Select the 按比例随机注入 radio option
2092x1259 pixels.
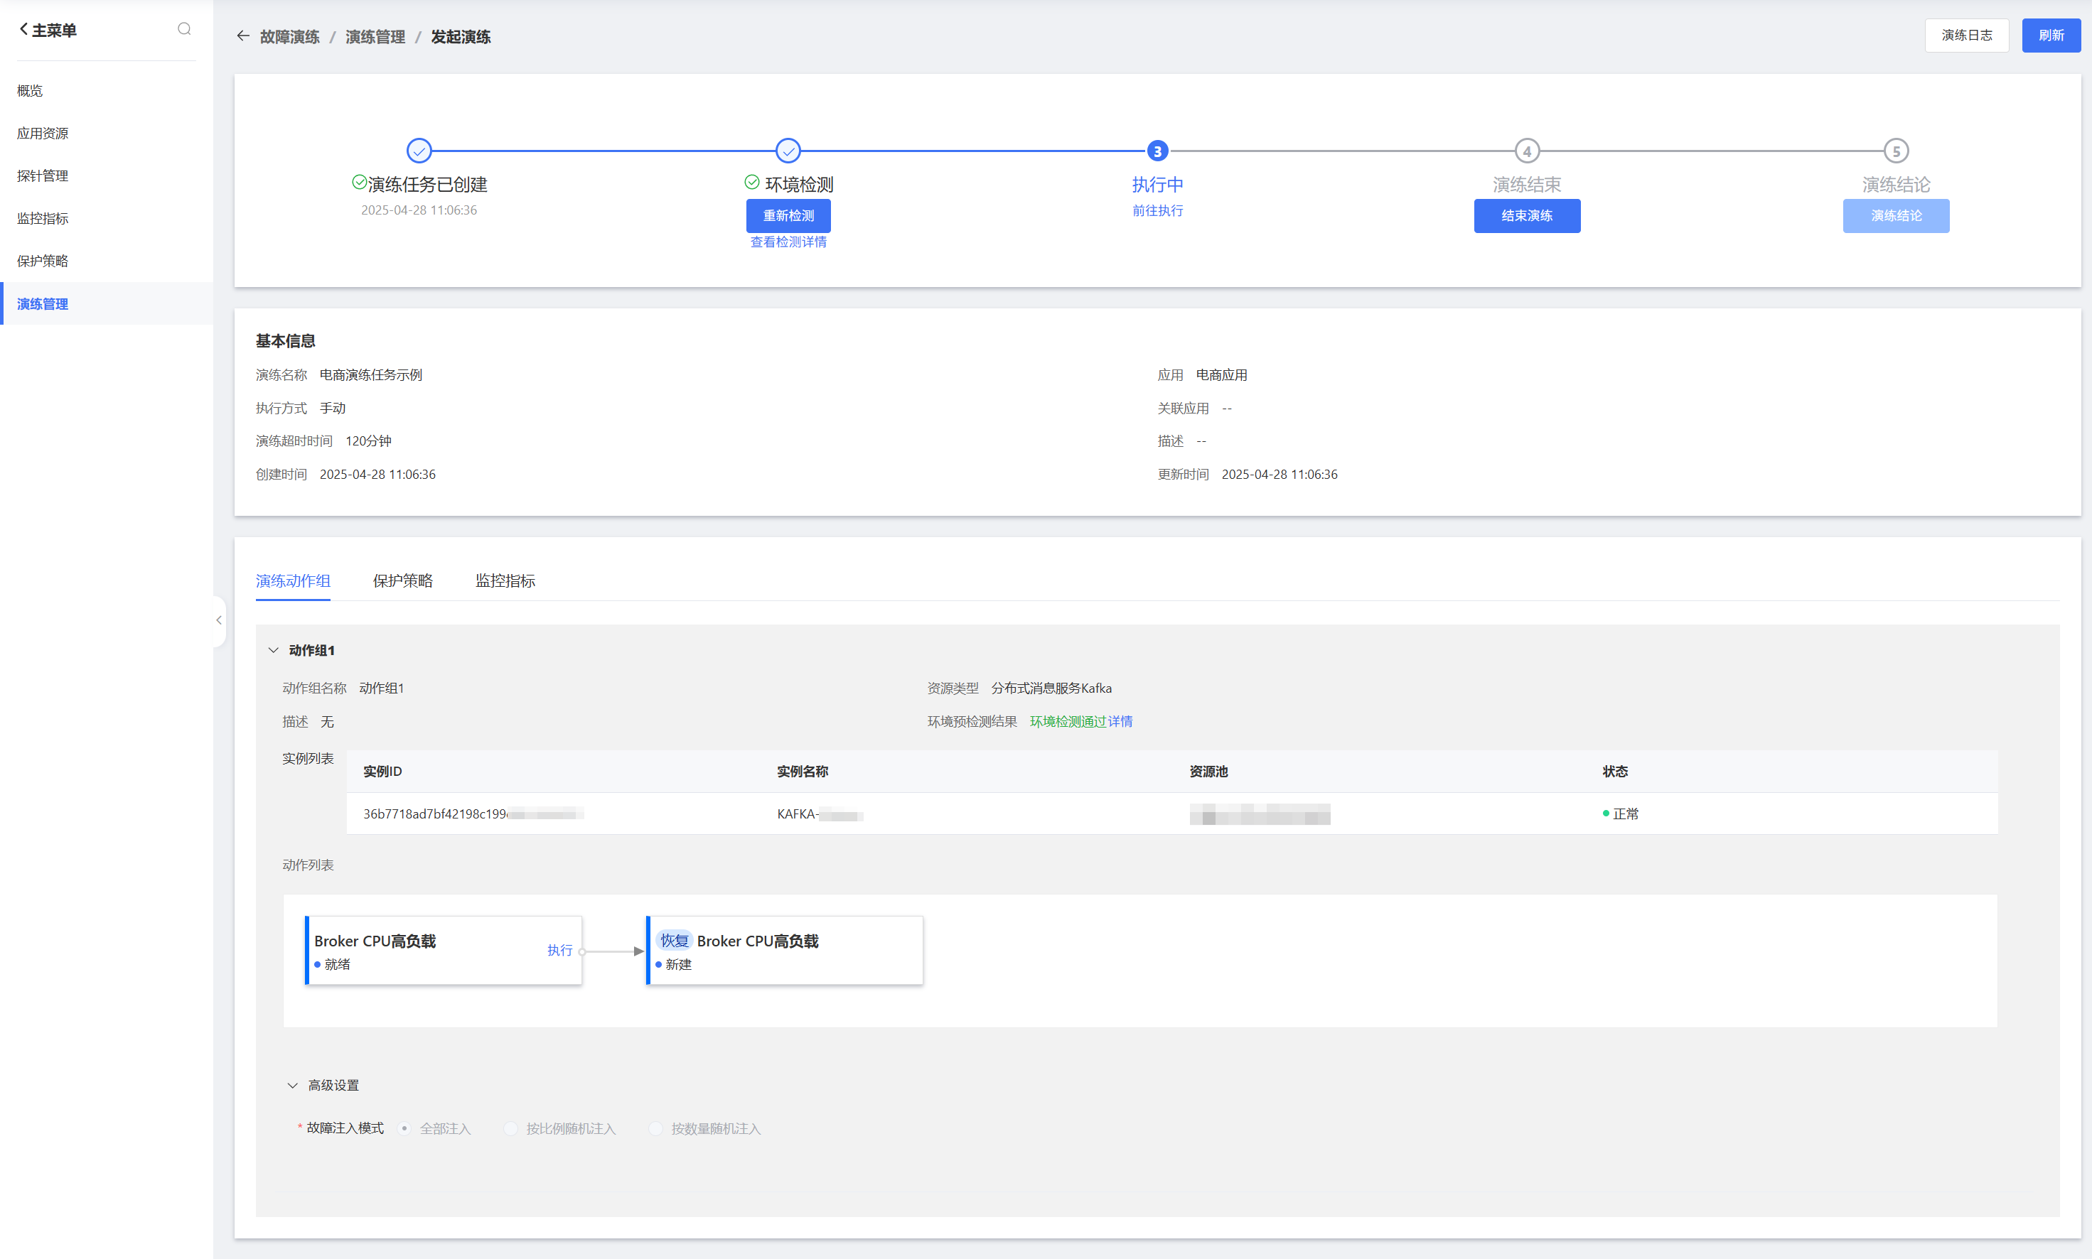coord(511,1128)
